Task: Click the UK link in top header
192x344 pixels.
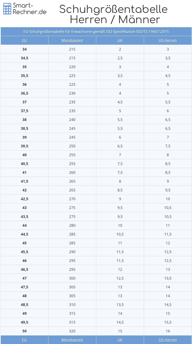Action: (x=120, y=40)
